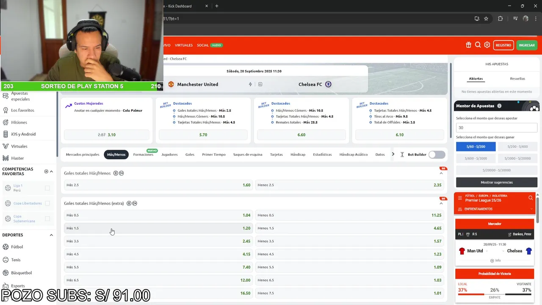Collapse the Goles totales Más/Menos market
Viewport: 542px width, 305px height.
click(441, 173)
